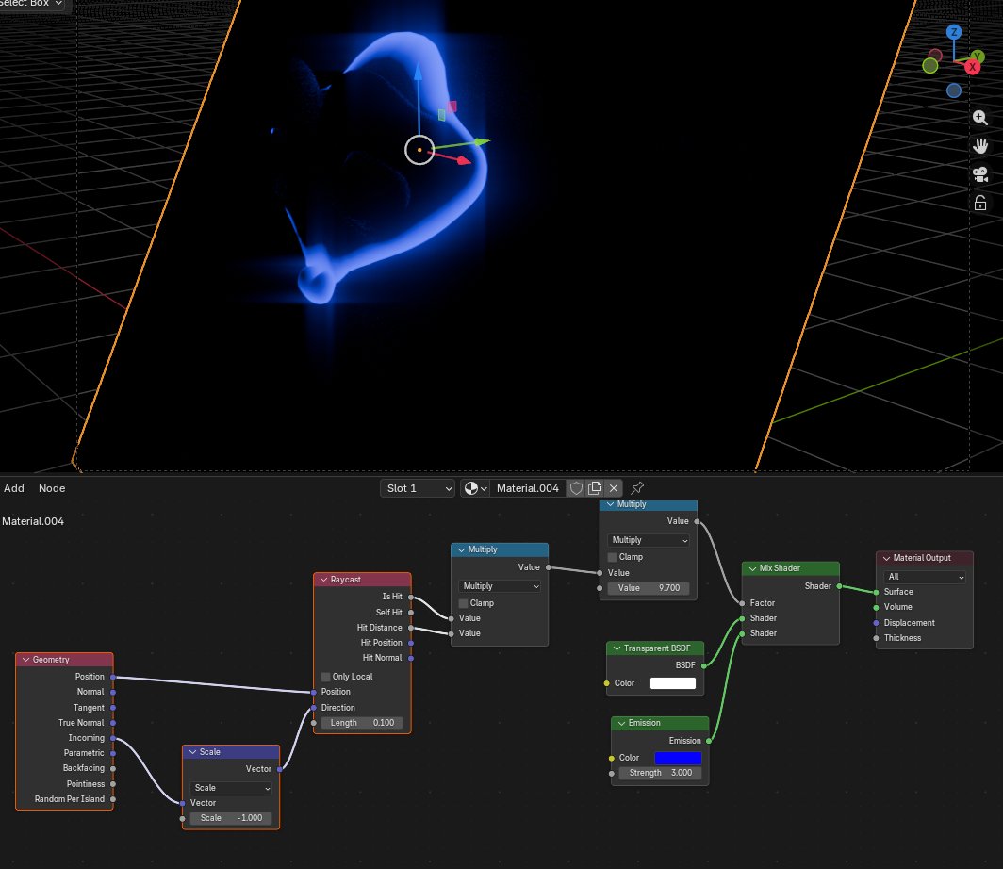Screen dimensions: 1003x869
Task: Click the fake user shield icon
Action: 576,488
